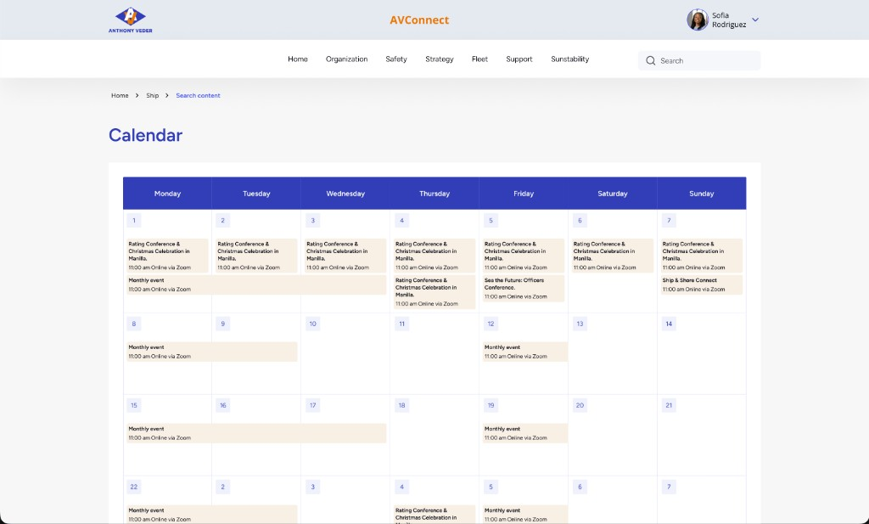This screenshot has width=869, height=524.
Task: Expand the user account dropdown chevron
Action: (x=754, y=20)
